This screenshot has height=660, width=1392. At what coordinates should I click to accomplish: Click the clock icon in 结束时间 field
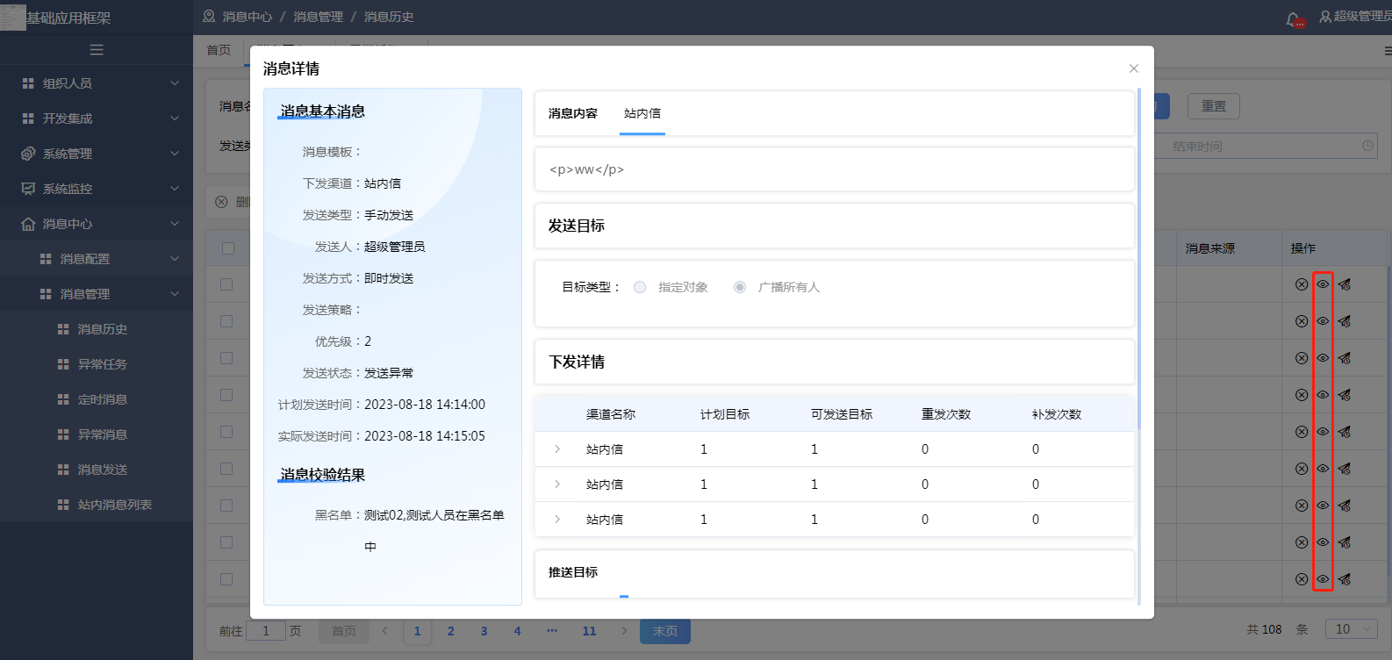[1367, 146]
